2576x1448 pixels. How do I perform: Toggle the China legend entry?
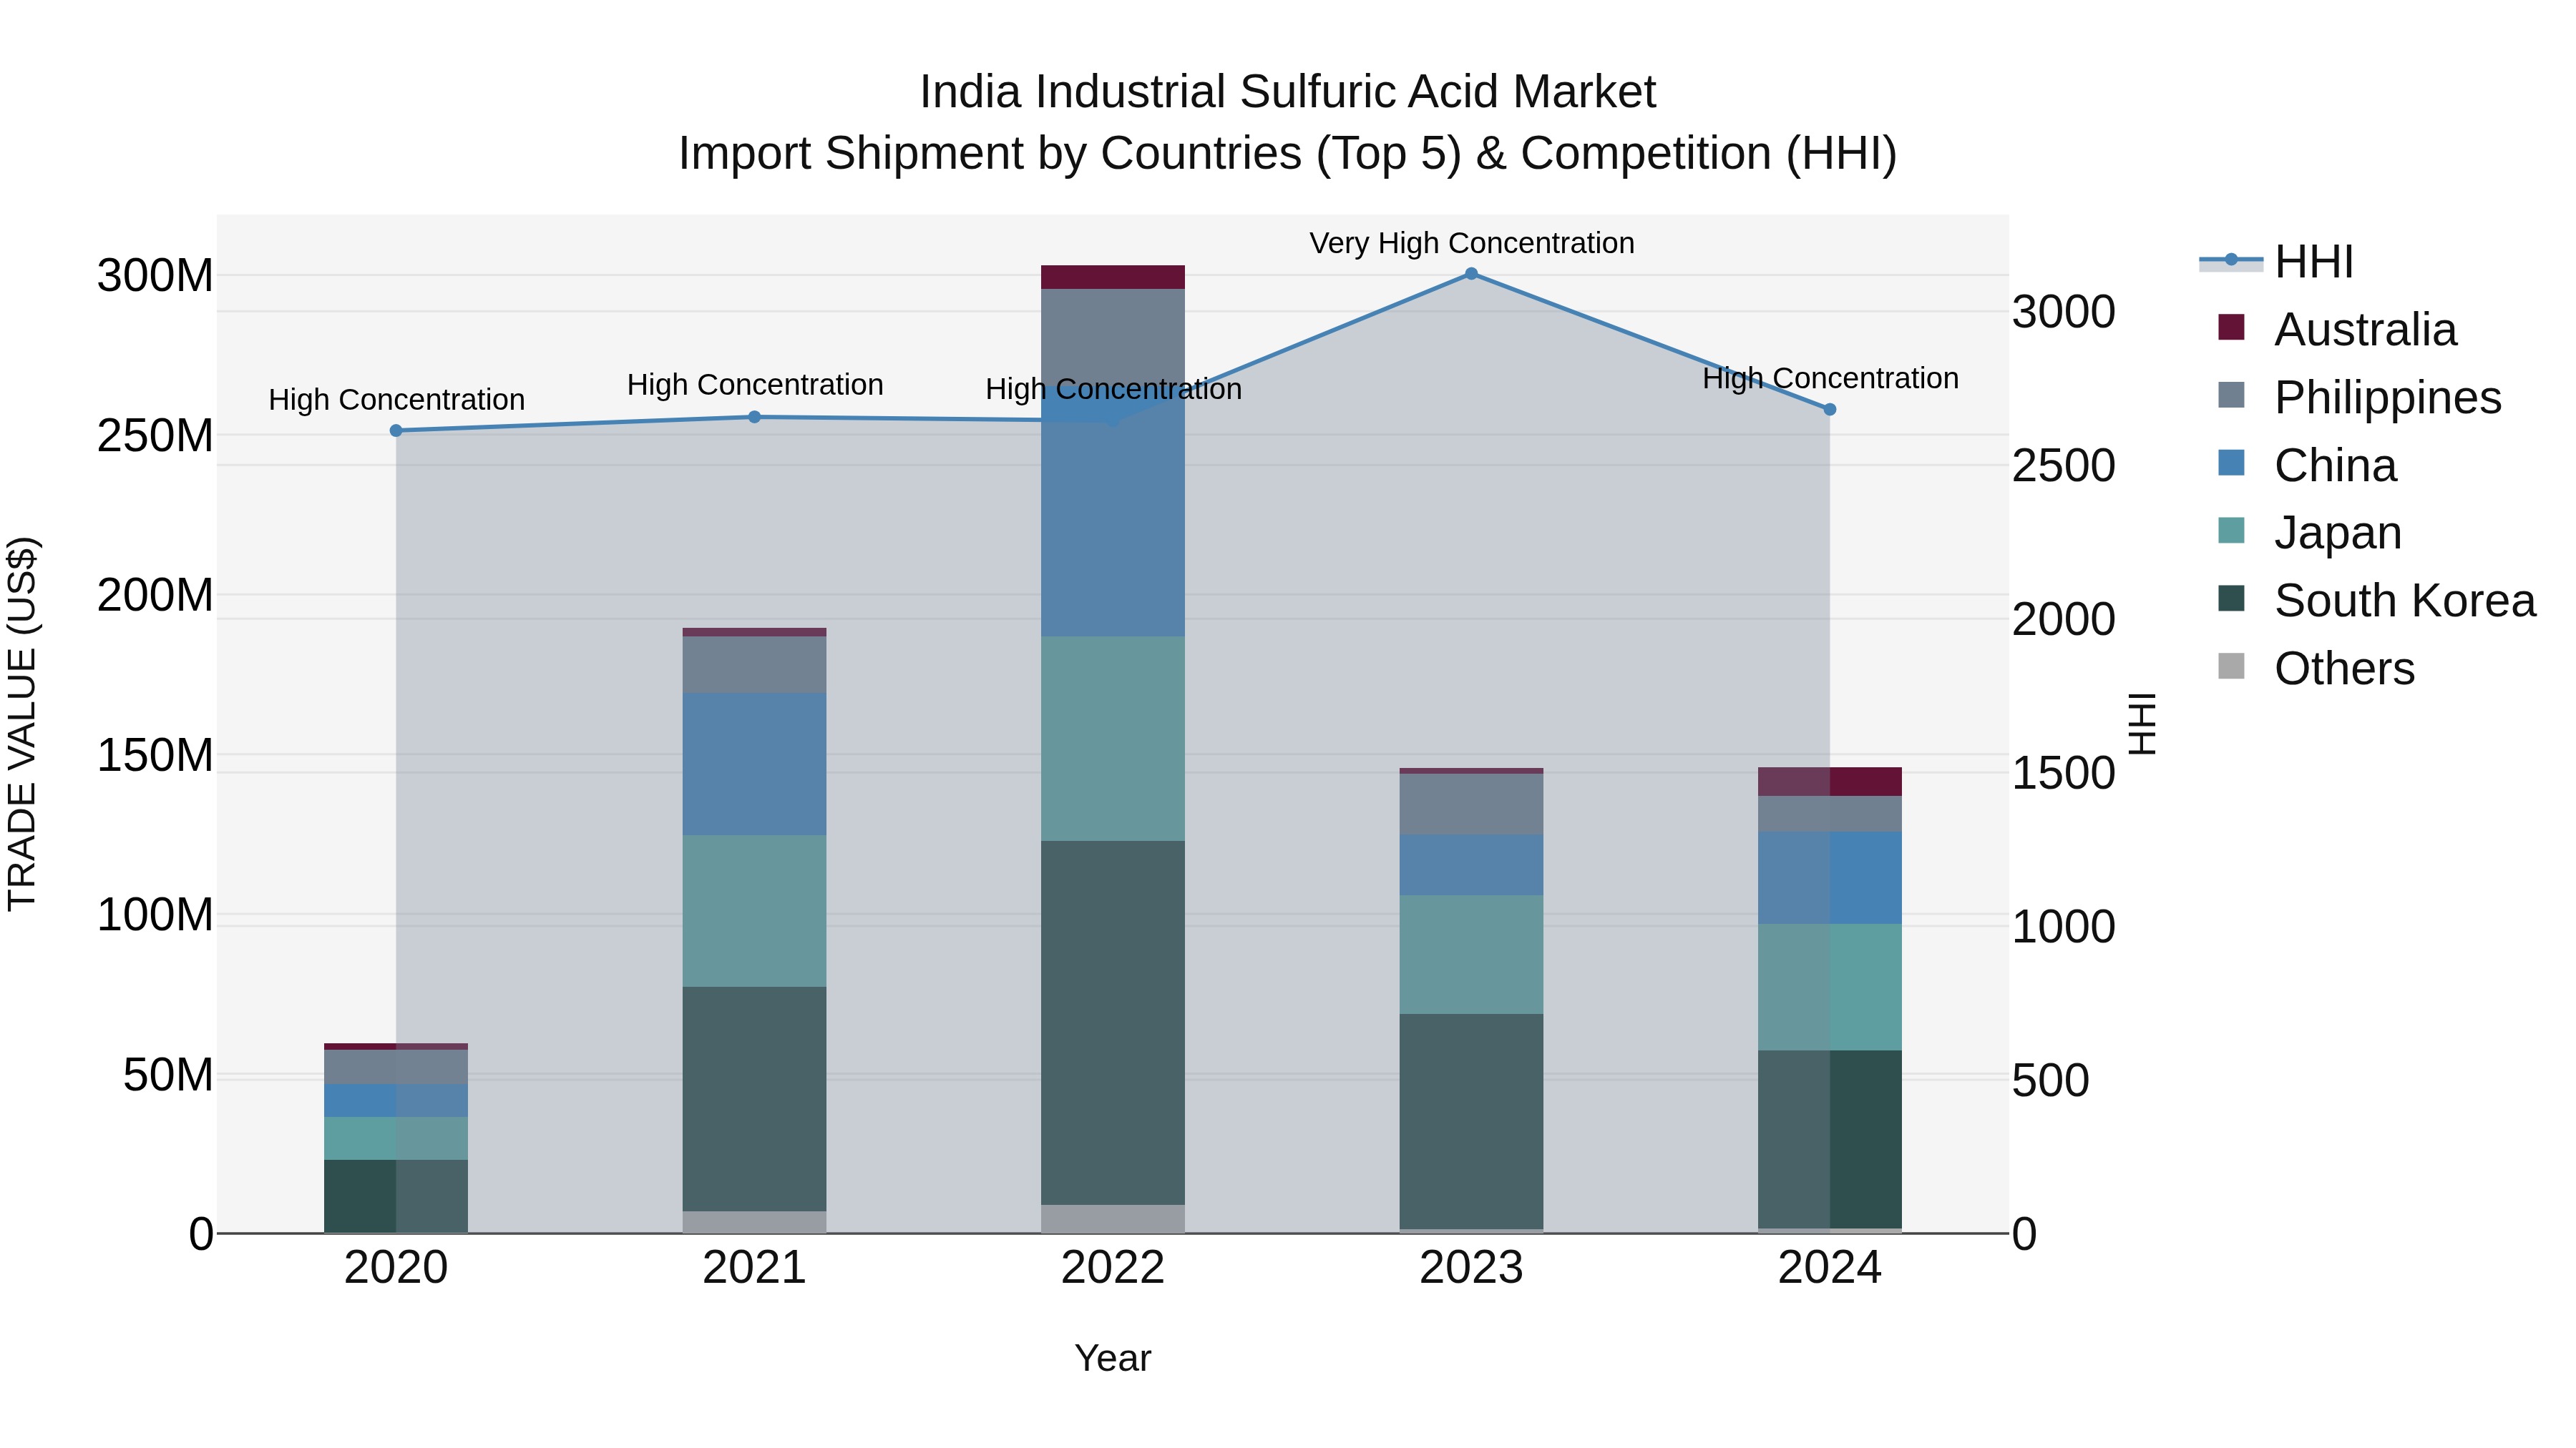[x=2306, y=466]
